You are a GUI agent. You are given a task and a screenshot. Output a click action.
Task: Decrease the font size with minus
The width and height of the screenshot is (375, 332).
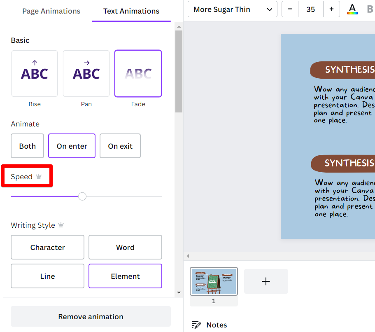(290, 9)
